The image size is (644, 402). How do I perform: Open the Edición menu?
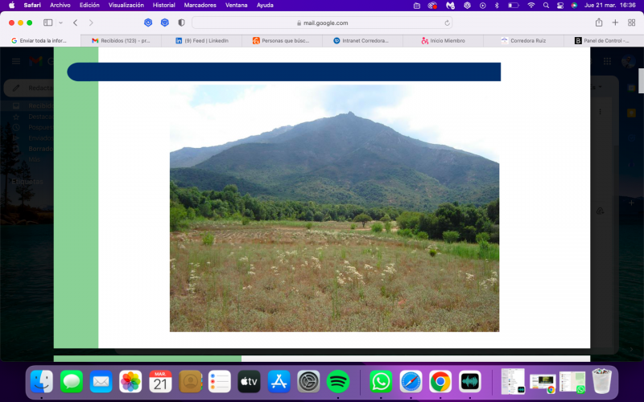pos(89,6)
